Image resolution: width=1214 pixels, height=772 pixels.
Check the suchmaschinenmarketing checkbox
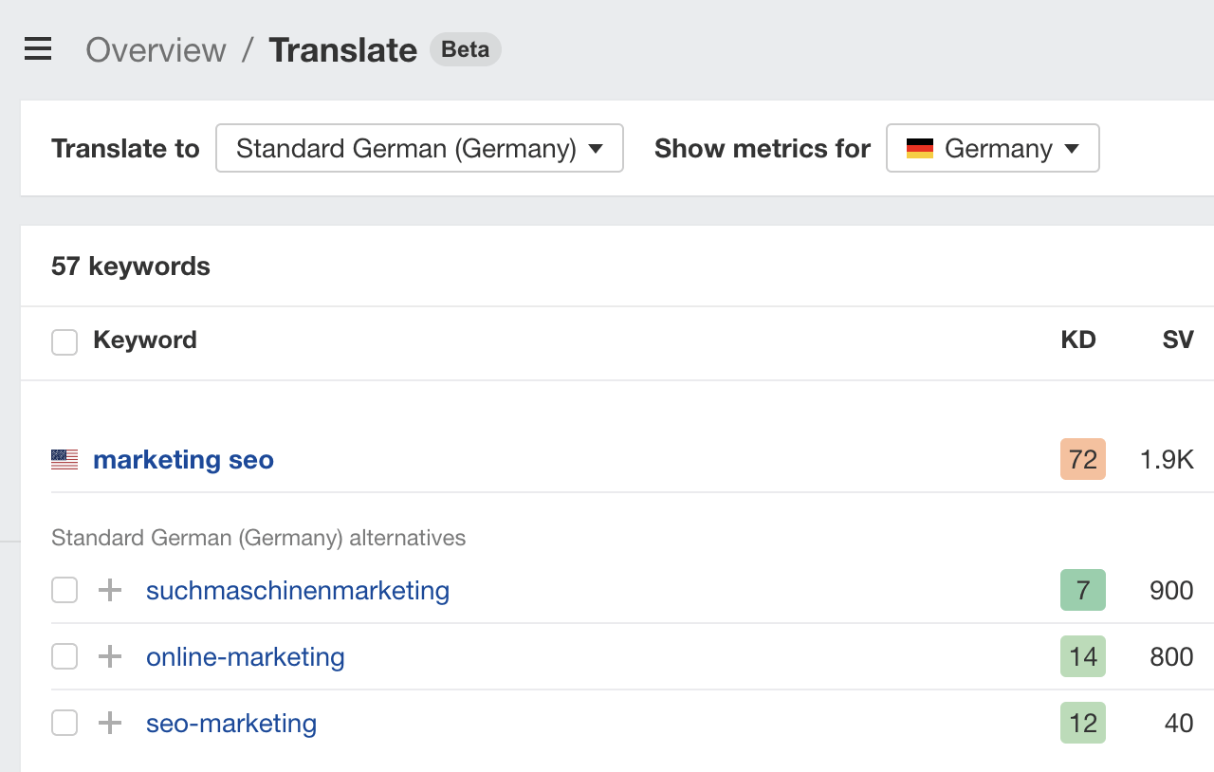coord(64,590)
